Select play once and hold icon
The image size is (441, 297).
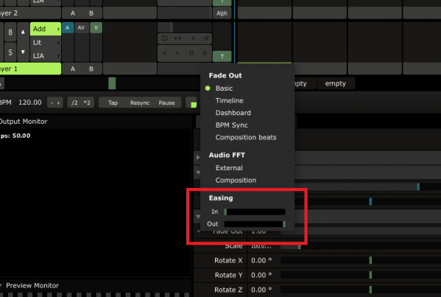tap(205, 38)
